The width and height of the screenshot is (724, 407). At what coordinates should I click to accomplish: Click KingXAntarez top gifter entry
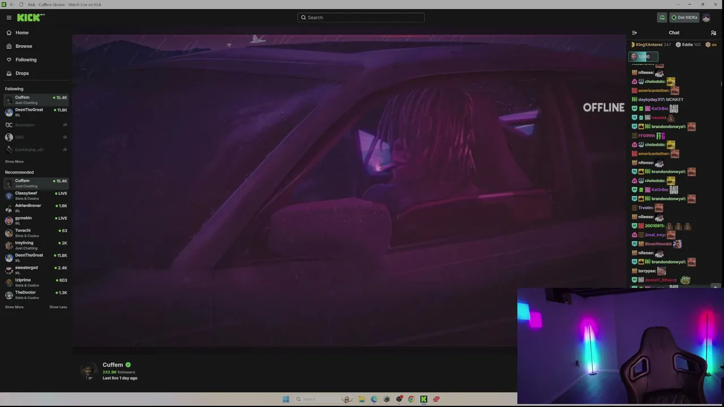(651, 45)
